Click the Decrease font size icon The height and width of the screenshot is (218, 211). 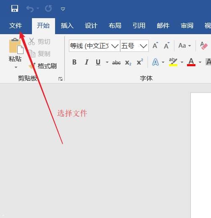coord(166,46)
